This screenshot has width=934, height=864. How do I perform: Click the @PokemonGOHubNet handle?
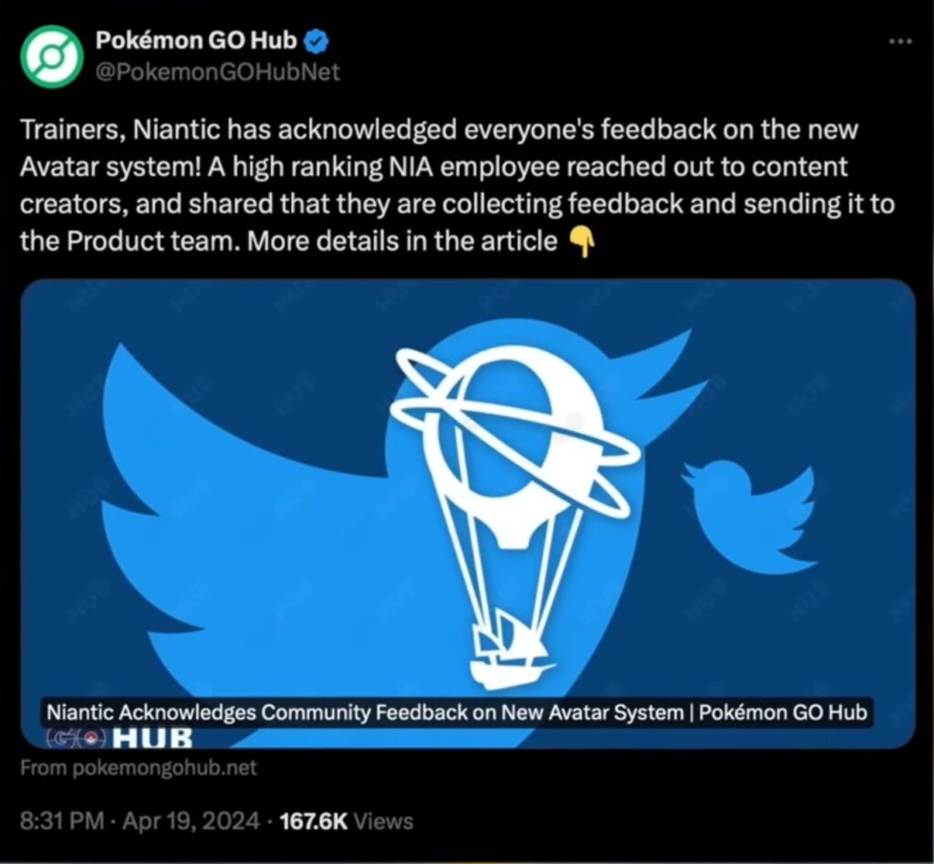tap(219, 69)
